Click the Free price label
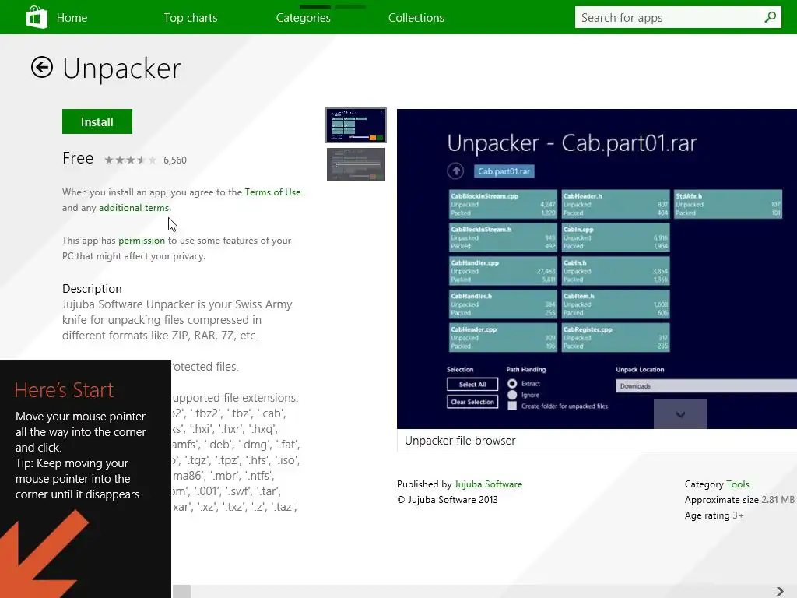 78,158
